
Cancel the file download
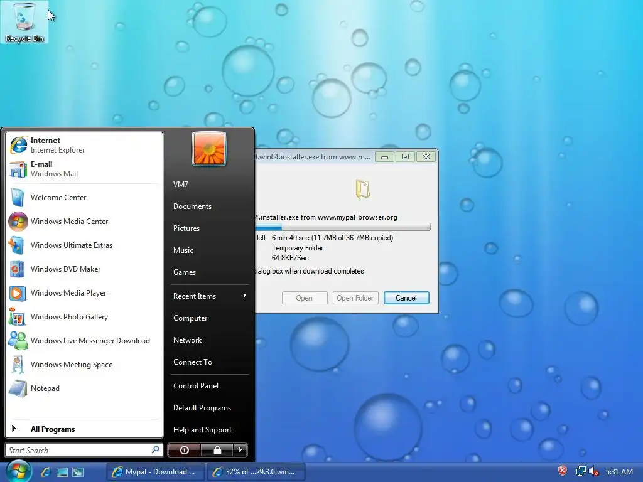pos(406,298)
